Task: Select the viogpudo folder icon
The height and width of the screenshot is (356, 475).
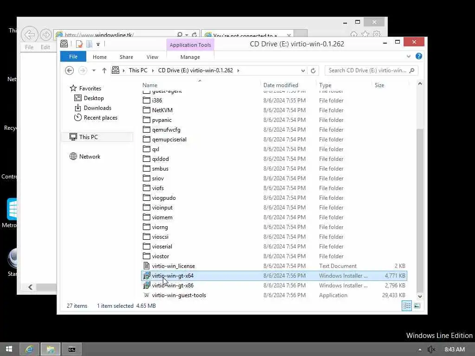Action: (x=146, y=197)
